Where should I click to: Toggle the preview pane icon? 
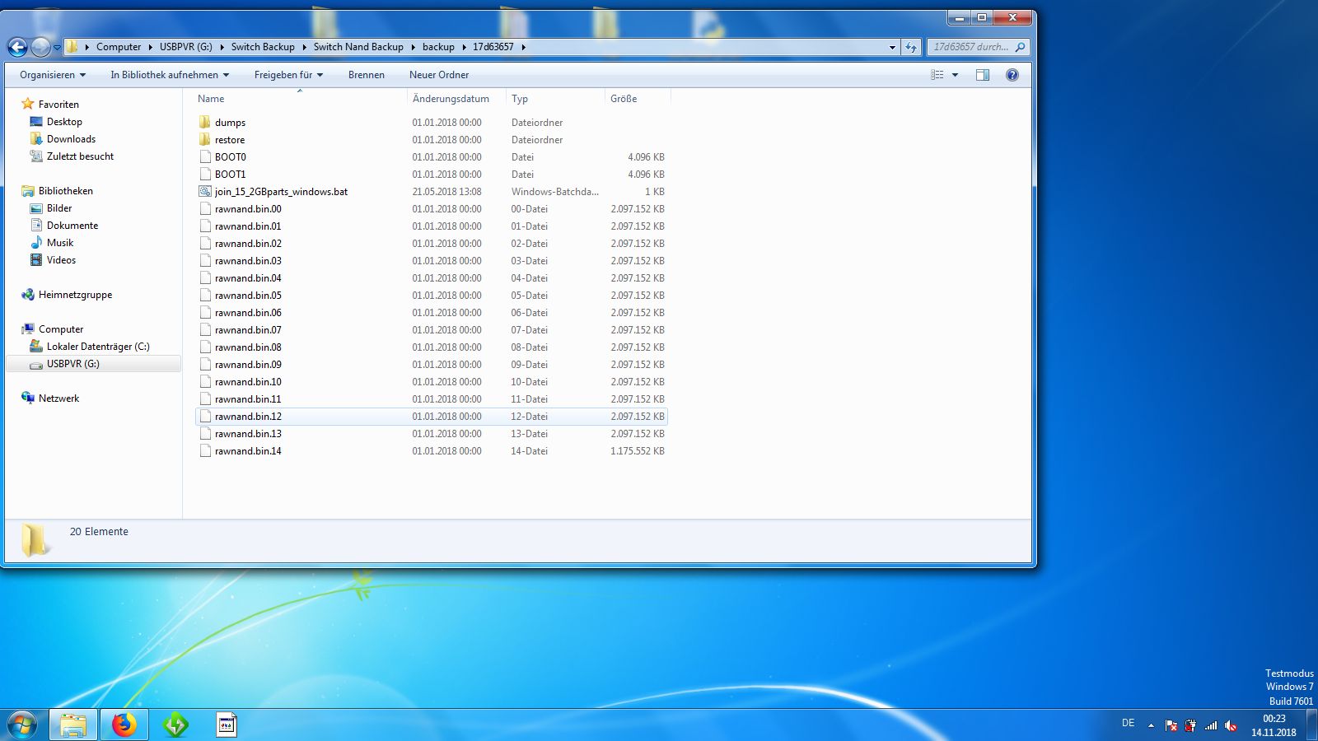983,75
